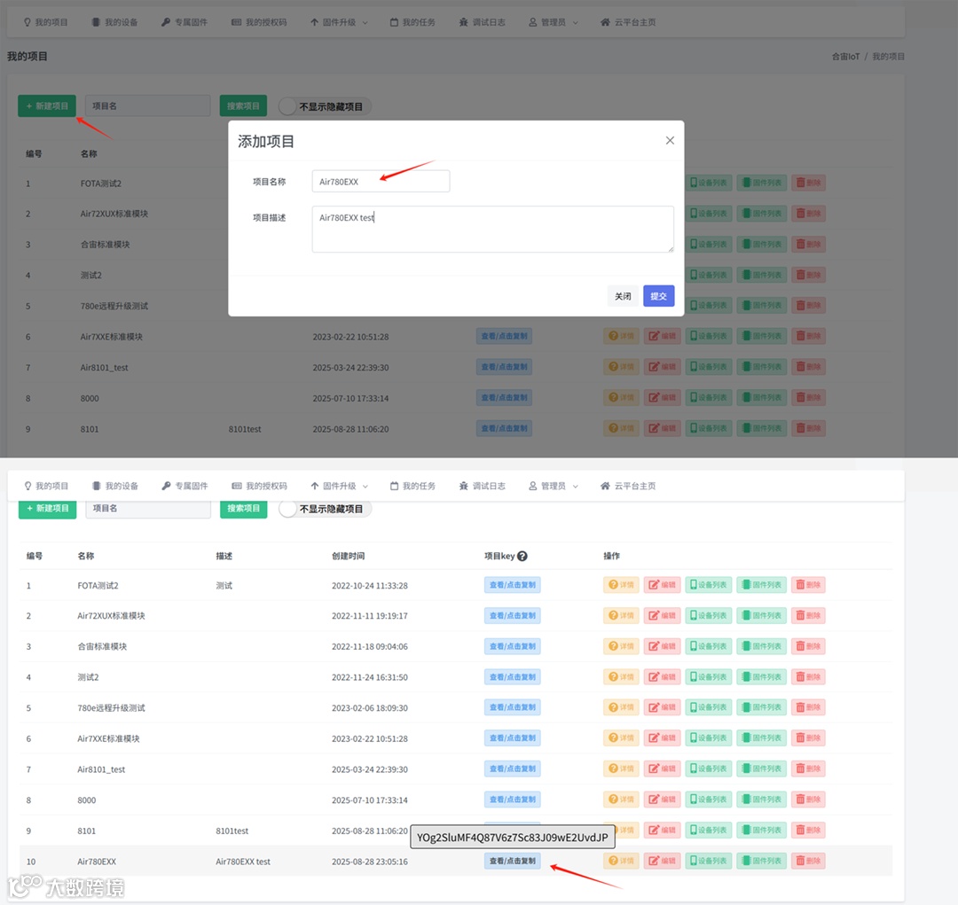Click 专属固件 key icon in undimmed nav bar
Viewport: 958px width, 905px height.
166,486
